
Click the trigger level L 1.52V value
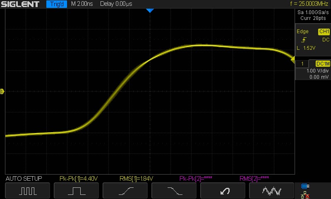[306, 48]
